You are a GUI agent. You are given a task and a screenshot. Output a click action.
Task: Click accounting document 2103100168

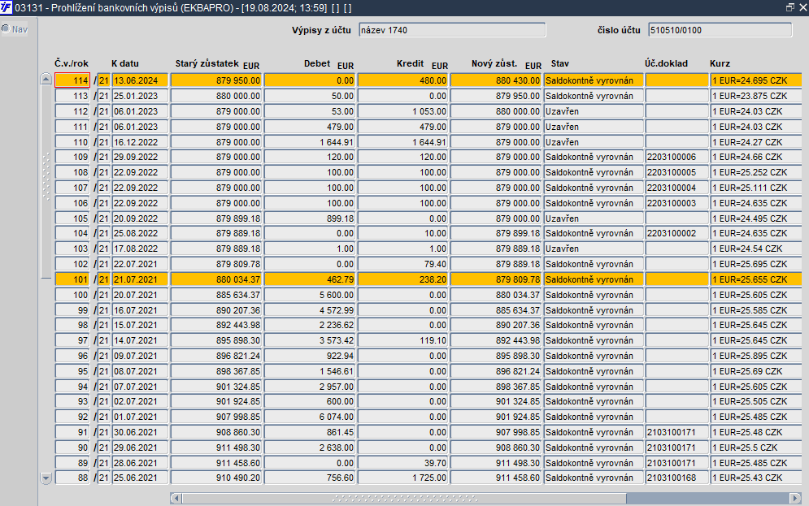coord(677,478)
